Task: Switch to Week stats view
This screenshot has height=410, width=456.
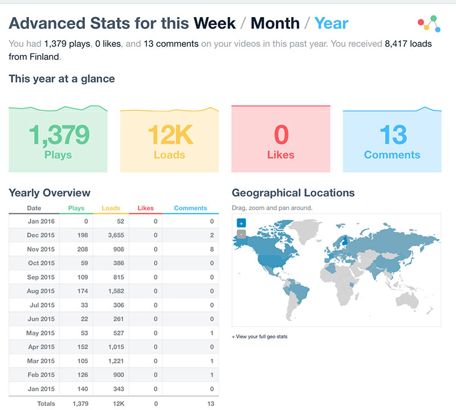Action: click(214, 23)
